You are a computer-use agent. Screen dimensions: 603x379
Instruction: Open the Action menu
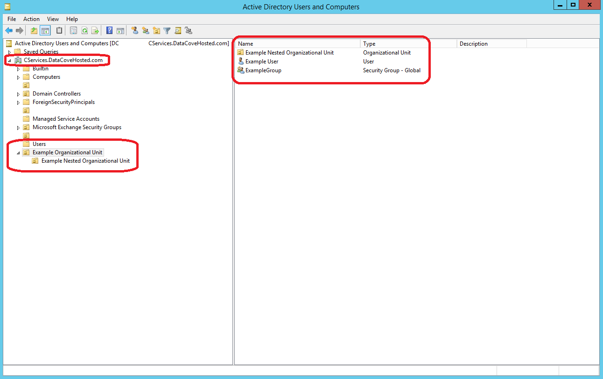31,19
